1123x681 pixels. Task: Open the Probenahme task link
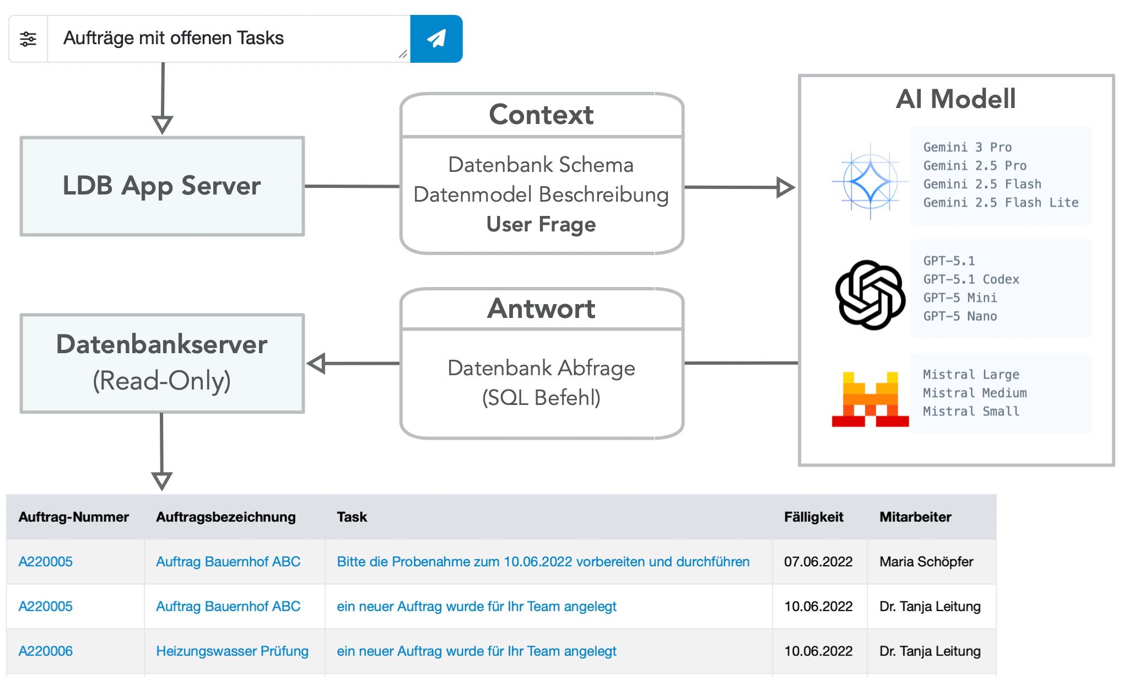(x=543, y=561)
